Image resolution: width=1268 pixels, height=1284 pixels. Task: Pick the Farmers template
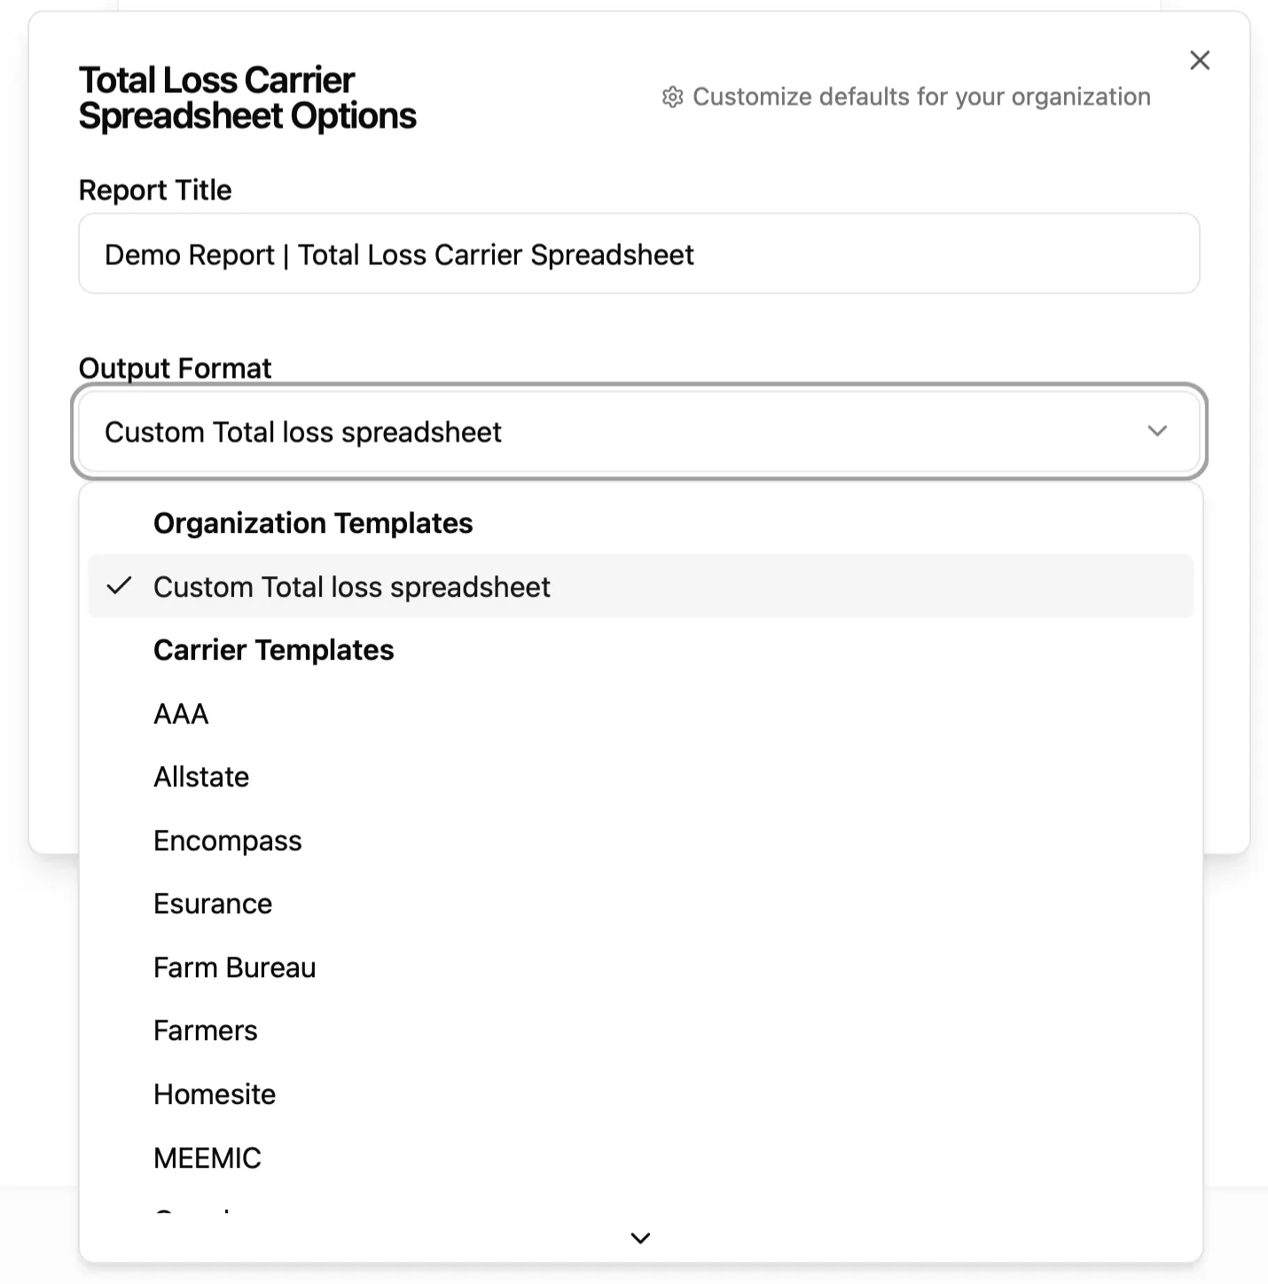coord(640,1030)
